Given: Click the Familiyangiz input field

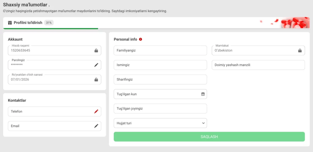Looking at the screenshot, I should pos(160,50).
